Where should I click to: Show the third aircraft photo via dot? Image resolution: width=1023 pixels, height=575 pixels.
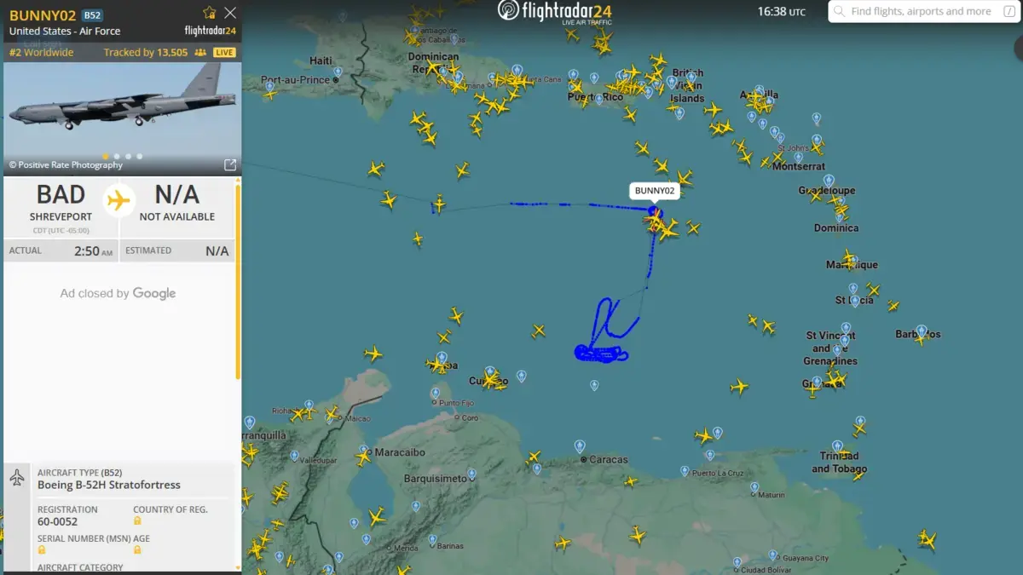point(128,157)
